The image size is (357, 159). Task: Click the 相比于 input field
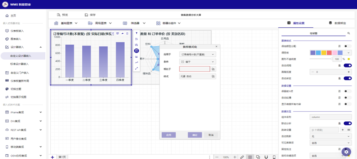[x=195, y=69]
